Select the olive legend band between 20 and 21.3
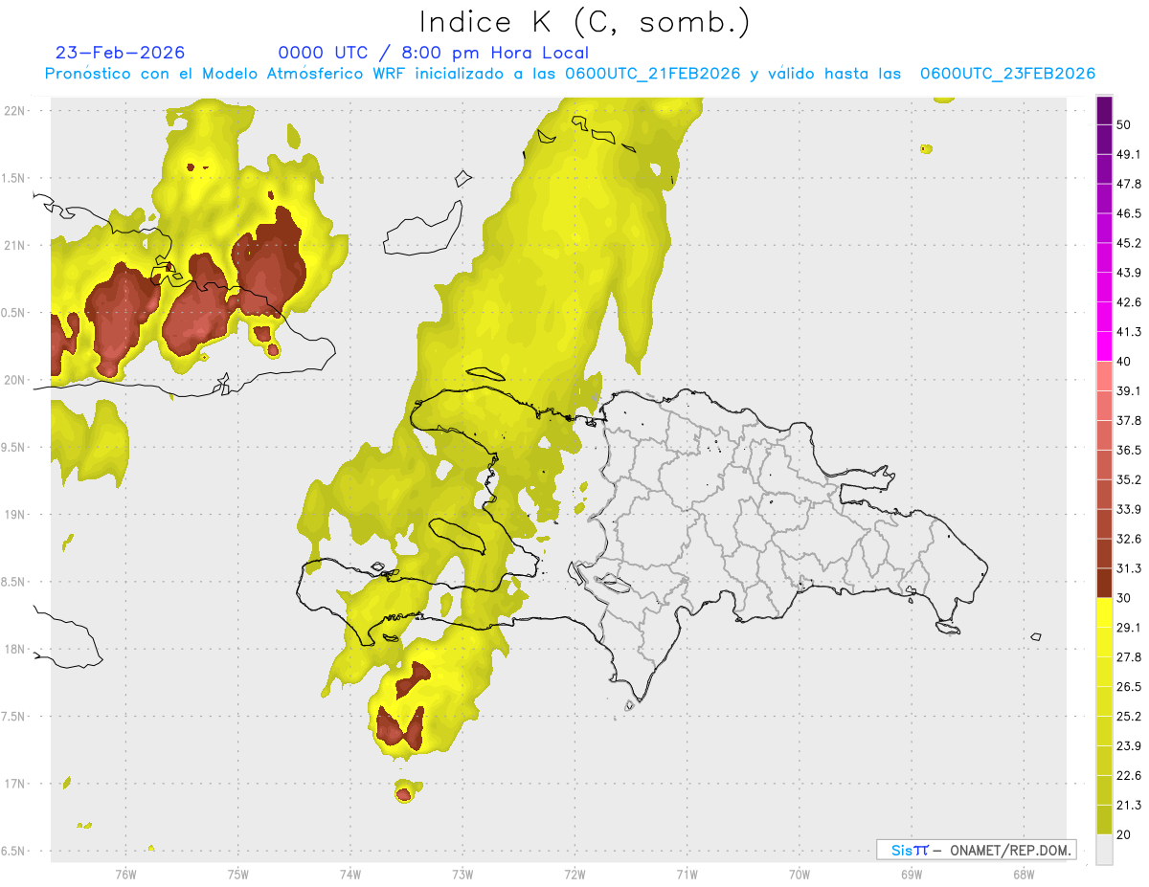The height and width of the screenshot is (887, 1149). coord(1104,821)
